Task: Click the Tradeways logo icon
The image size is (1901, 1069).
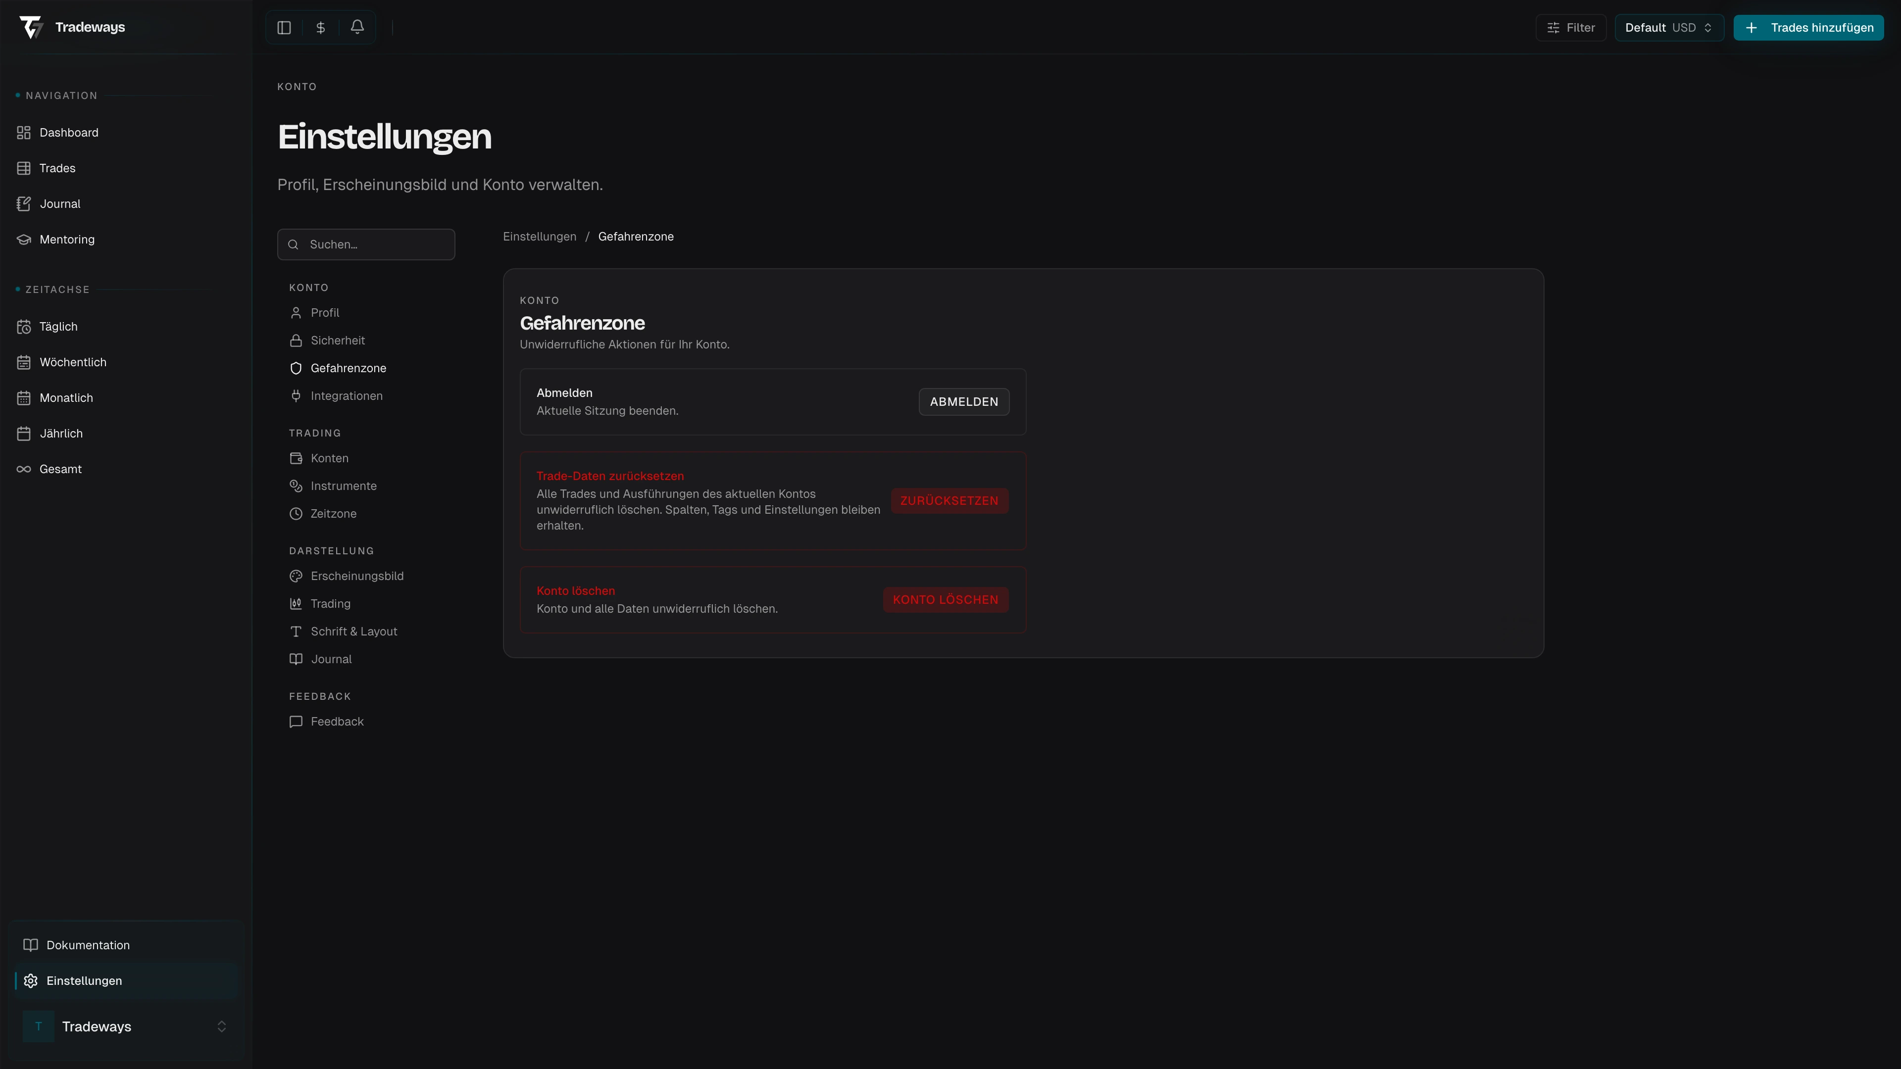Action: (31, 27)
